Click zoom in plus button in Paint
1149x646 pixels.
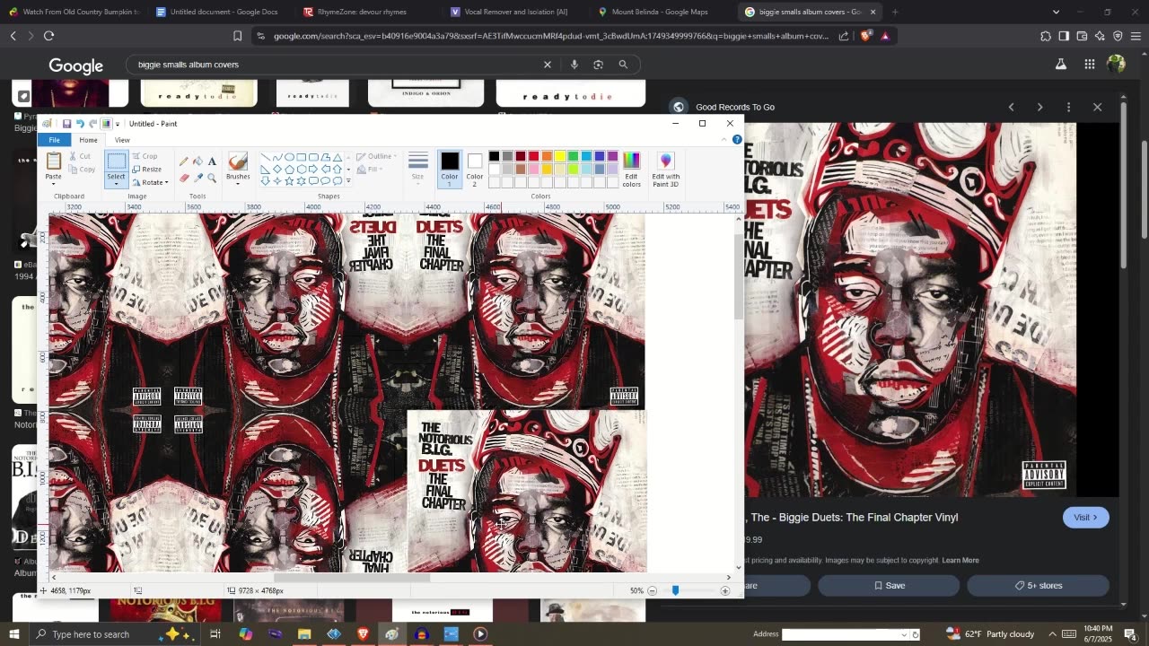724,590
